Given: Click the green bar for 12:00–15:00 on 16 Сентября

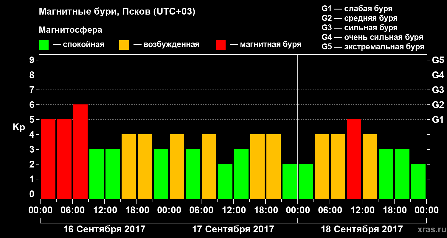Looking at the screenshot, I should [113, 174].
